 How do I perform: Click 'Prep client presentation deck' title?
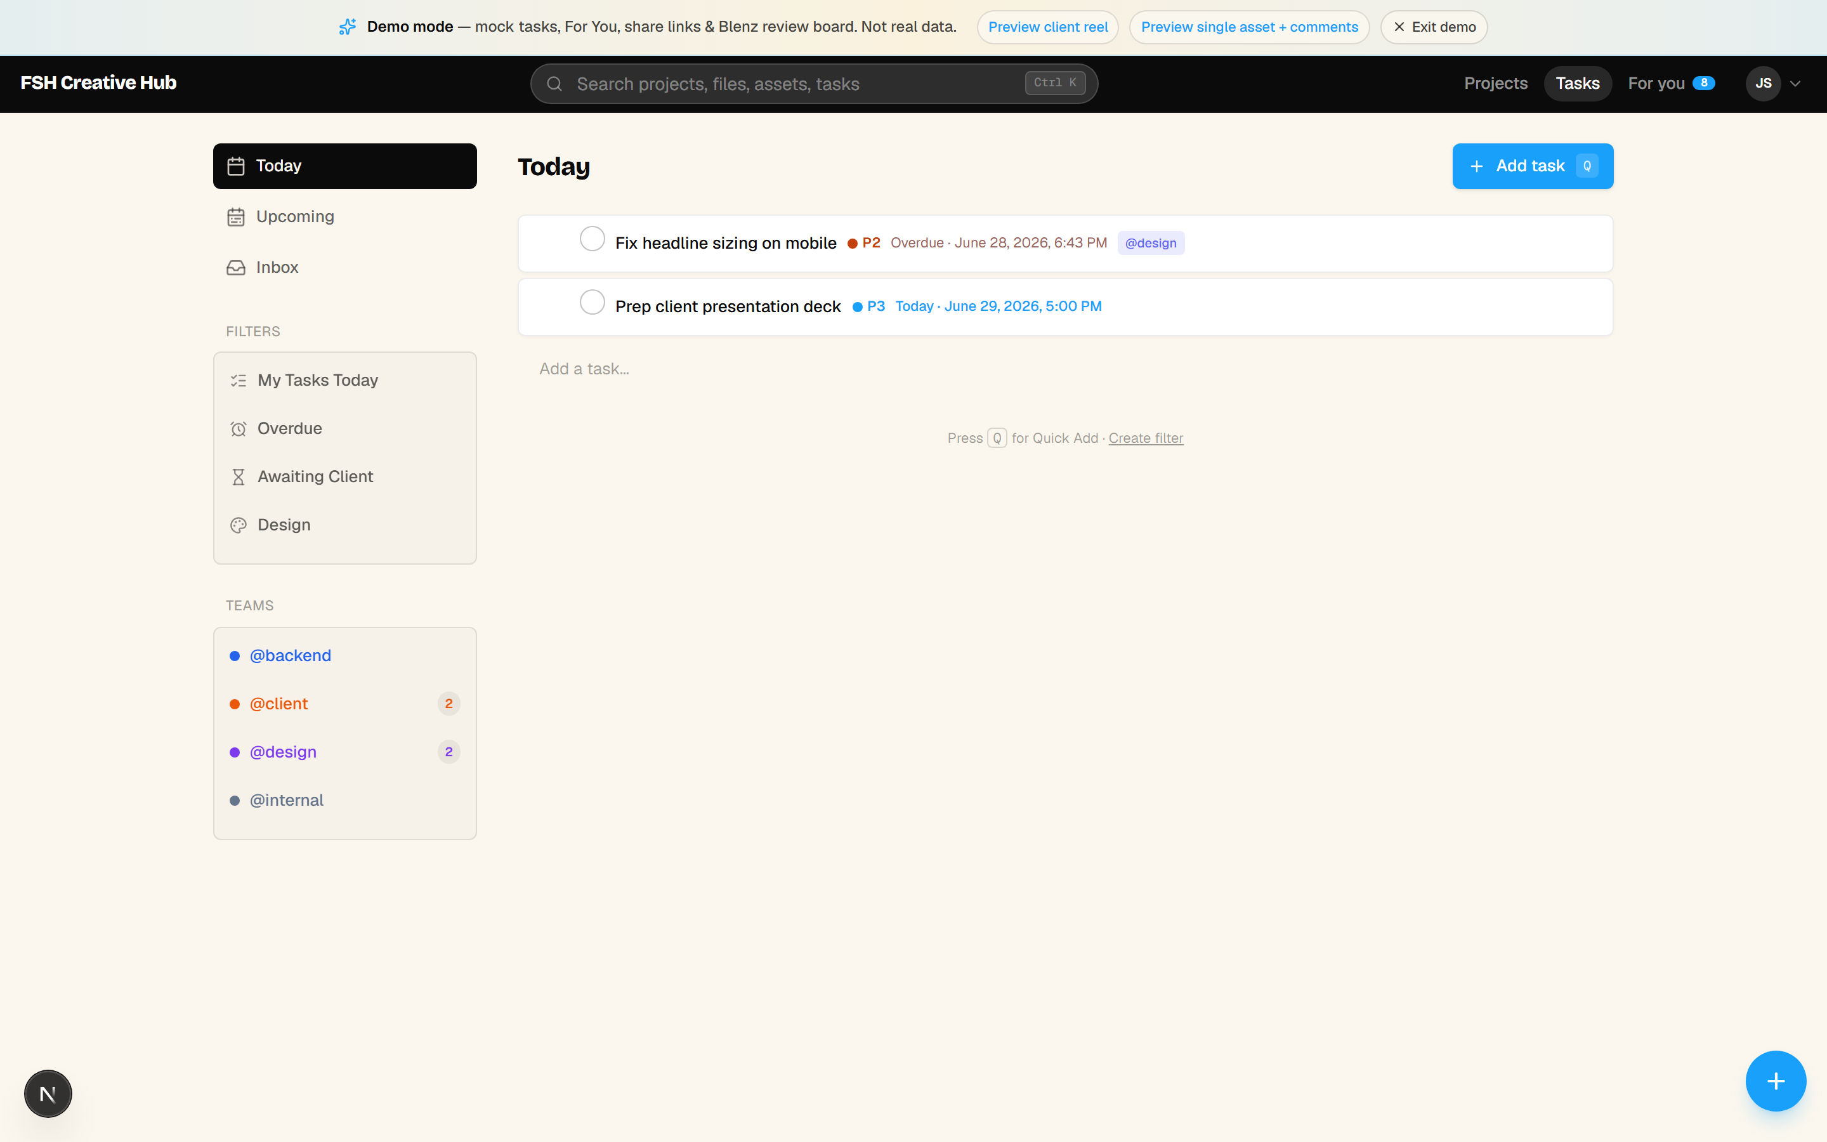(x=728, y=306)
